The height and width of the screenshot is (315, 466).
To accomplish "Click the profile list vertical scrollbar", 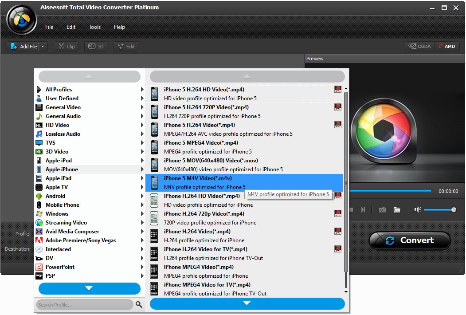I will (346, 181).
